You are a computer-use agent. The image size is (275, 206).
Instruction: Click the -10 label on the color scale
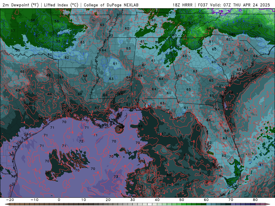(34, 200)
